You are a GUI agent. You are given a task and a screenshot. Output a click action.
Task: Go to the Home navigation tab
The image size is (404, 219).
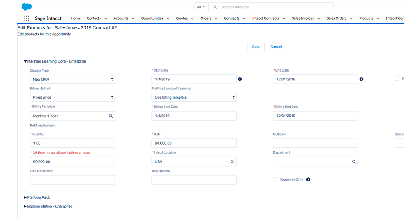click(x=75, y=18)
